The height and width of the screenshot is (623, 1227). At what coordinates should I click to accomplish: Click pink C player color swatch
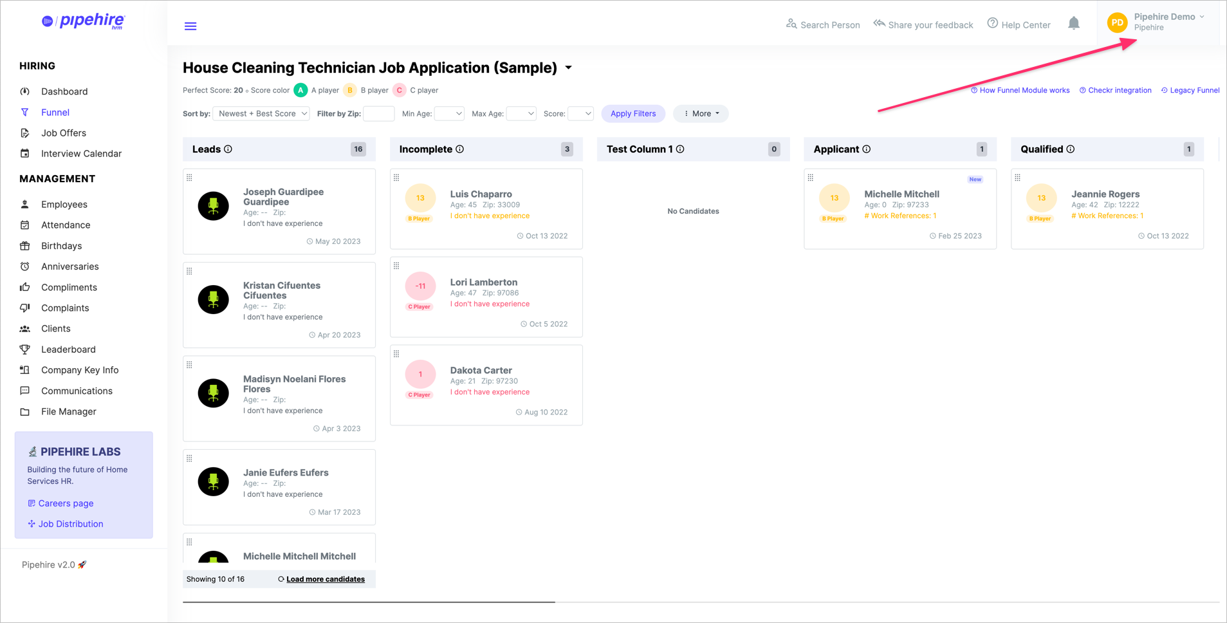click(x=400, y=91)
